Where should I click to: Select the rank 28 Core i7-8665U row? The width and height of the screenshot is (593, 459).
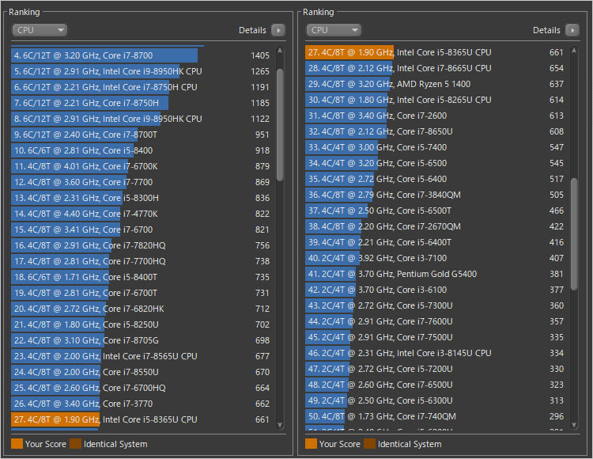[x=435, y=68]
